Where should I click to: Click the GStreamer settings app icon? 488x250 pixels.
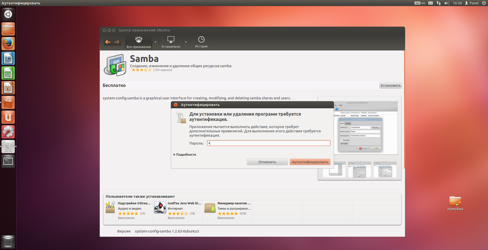pyautogui.click(x=110, y=207)
